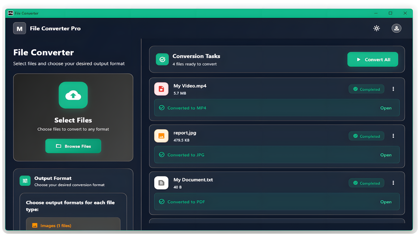Click the 'Converted to PDF' status text
419x236 pixels.
click(x=186, y=202)
